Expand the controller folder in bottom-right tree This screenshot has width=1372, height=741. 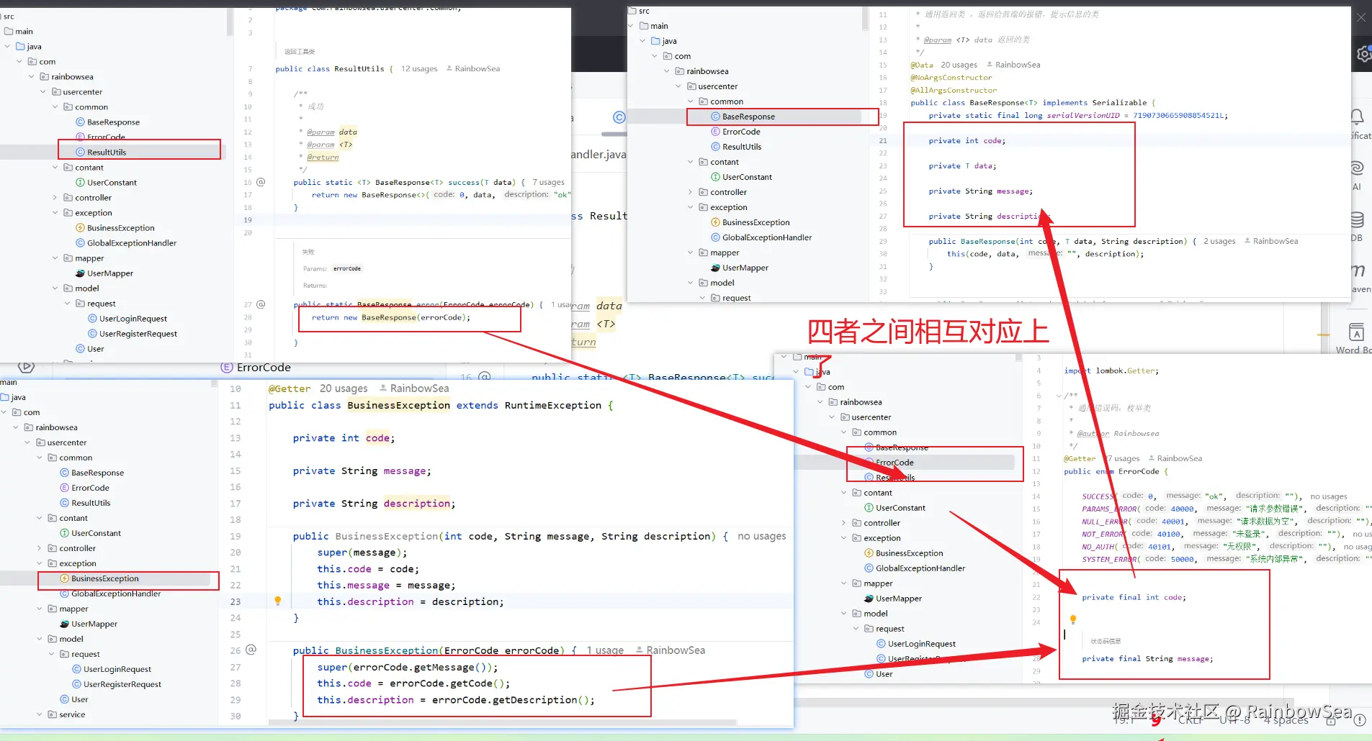[844, 523]
